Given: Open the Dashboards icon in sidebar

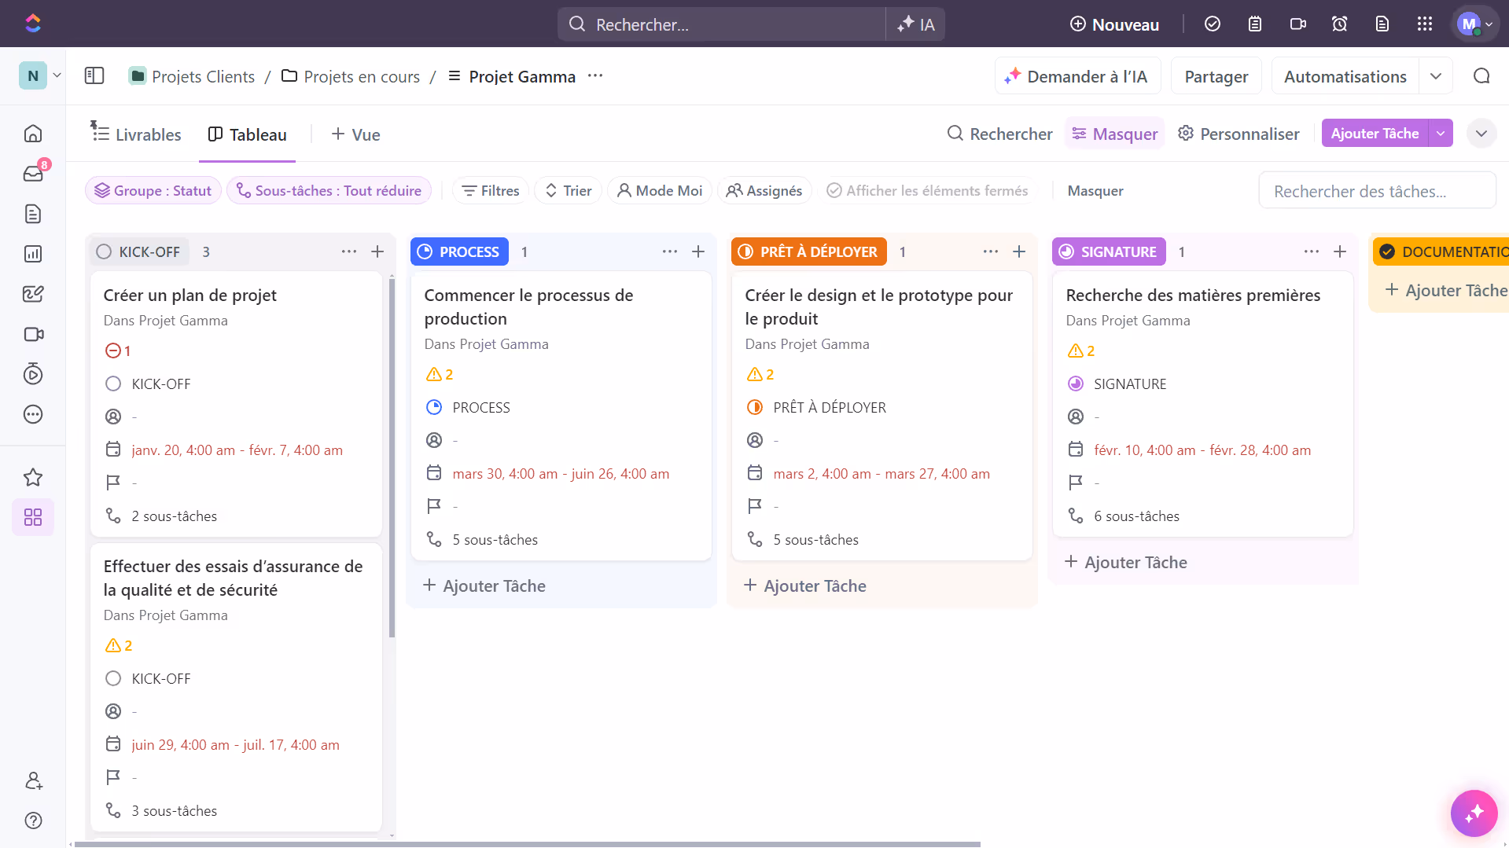Looking at the screenshot, I should pos(32,253).
